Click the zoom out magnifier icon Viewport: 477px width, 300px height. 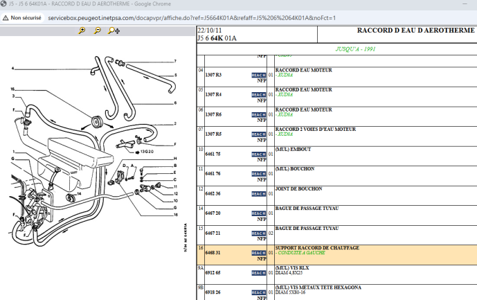(x=98, y=30)
